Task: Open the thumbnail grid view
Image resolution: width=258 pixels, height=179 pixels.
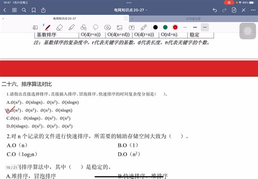Action: coord(14,10)
